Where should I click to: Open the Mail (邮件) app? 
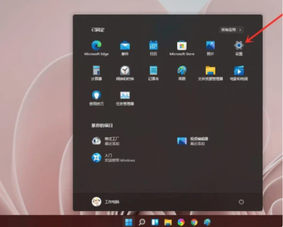[125, 48]
